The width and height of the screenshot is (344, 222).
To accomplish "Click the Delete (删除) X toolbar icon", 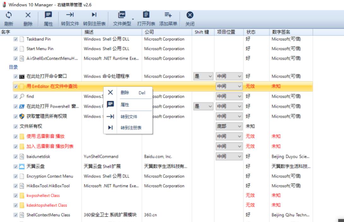I will coord(28,15).
